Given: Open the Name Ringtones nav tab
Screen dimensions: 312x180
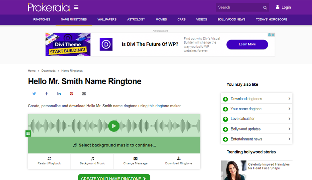Looking at the screenshot, I should (74, 20).
